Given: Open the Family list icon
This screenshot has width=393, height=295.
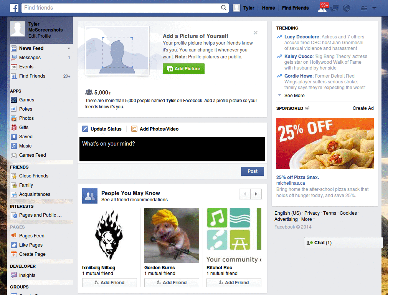Looking at the screenshot, I should [x=14, y=186].
